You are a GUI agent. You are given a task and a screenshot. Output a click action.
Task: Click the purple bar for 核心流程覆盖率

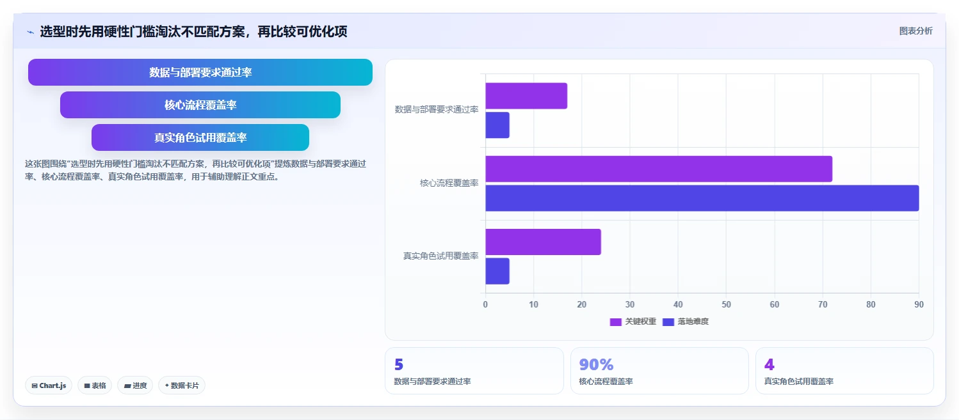tap(659, 169)
